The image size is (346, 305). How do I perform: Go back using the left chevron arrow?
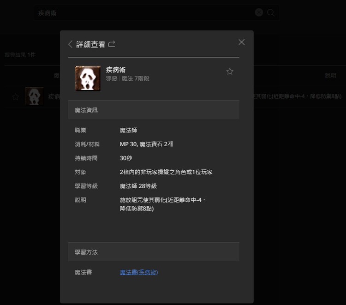[x=71, y=44]
